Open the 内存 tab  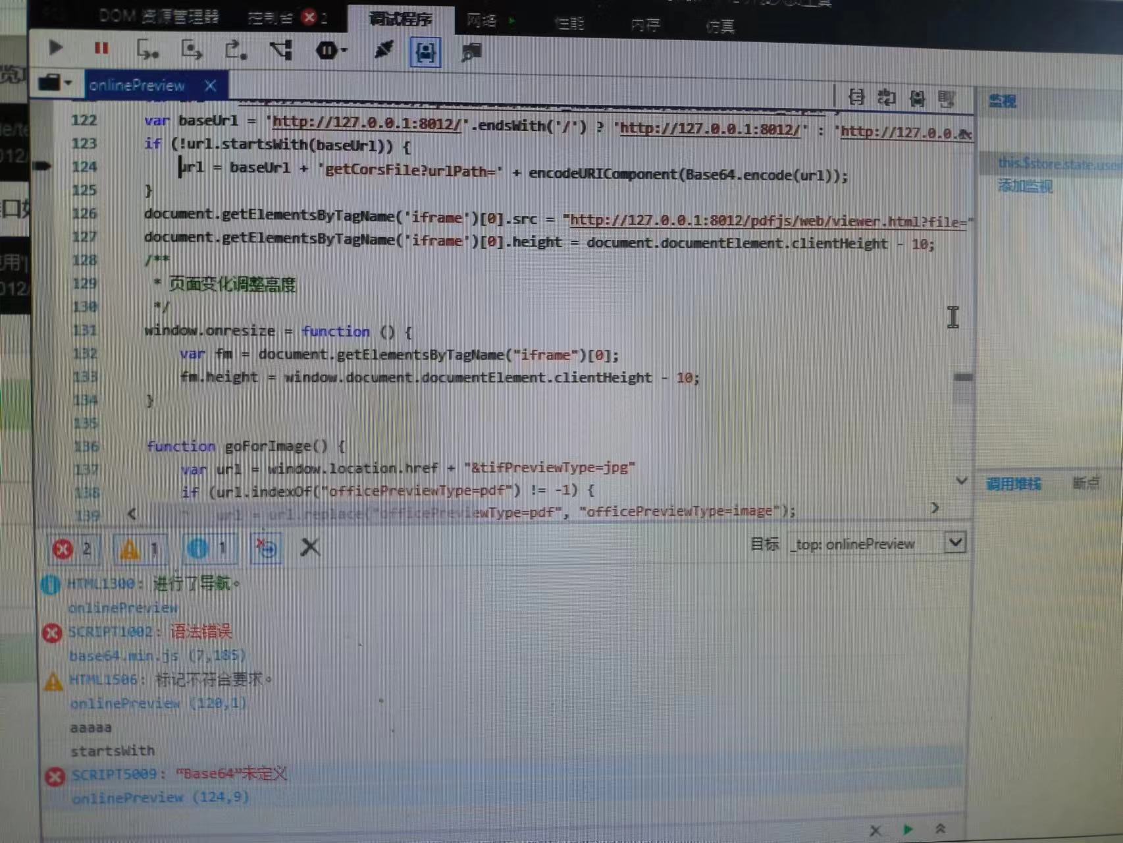(x=644, y=25)
